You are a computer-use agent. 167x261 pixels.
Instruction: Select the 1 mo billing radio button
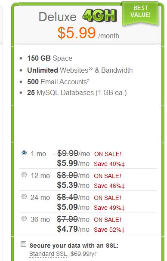(24, 153)
